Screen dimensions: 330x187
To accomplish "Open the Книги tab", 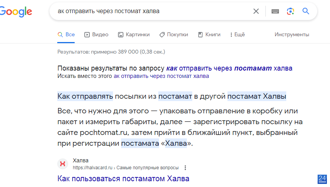I will coord(209,35).
